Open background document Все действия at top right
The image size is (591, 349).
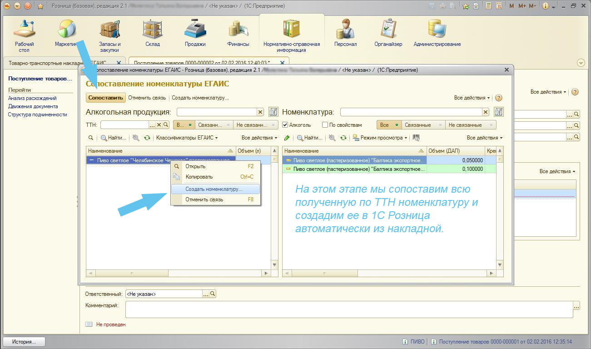click(548, 92)
